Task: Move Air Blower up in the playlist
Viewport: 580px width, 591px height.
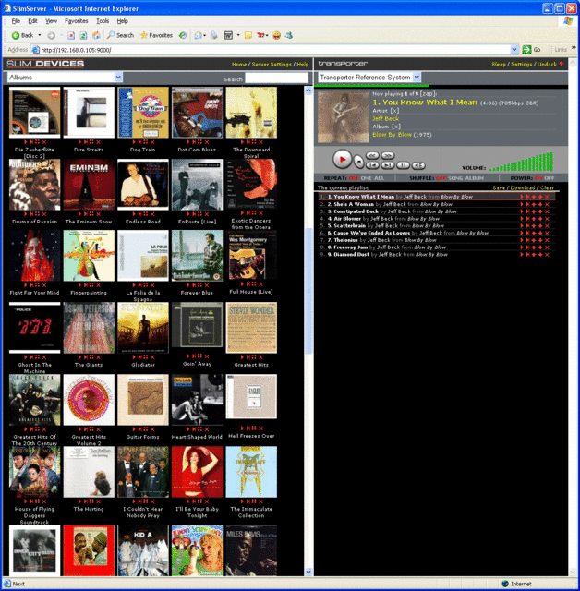Action: pyautogui.click(x=534, y=219)
